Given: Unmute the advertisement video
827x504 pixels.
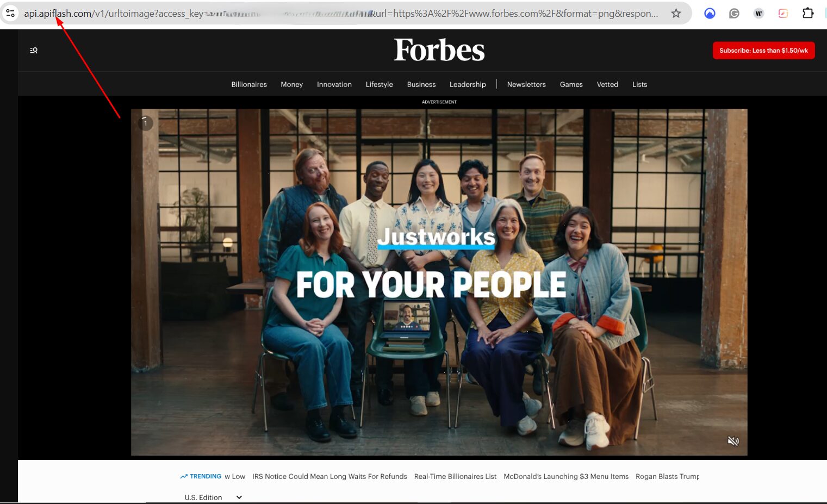Looking at the screenshot, I should pos(733,441).
